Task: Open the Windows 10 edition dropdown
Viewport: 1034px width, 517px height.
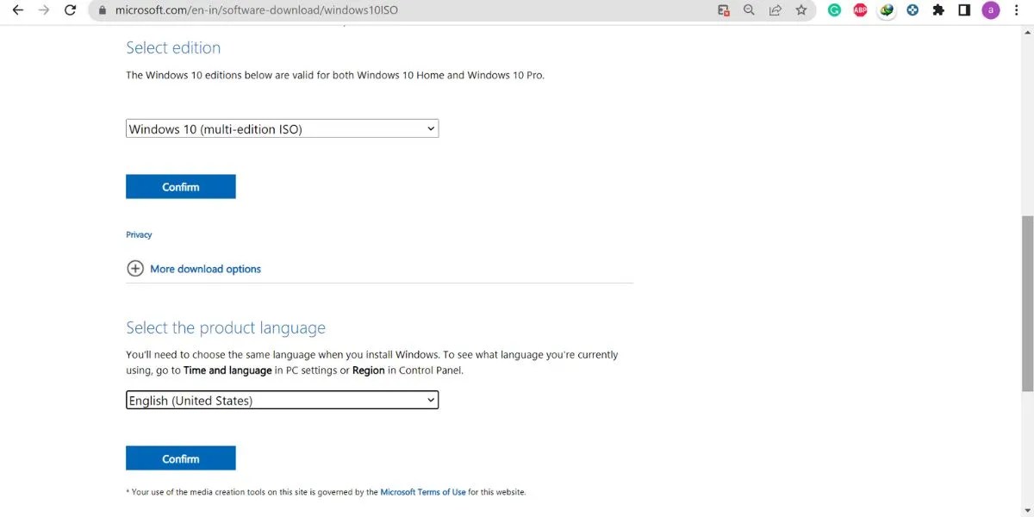Action: 282,128
